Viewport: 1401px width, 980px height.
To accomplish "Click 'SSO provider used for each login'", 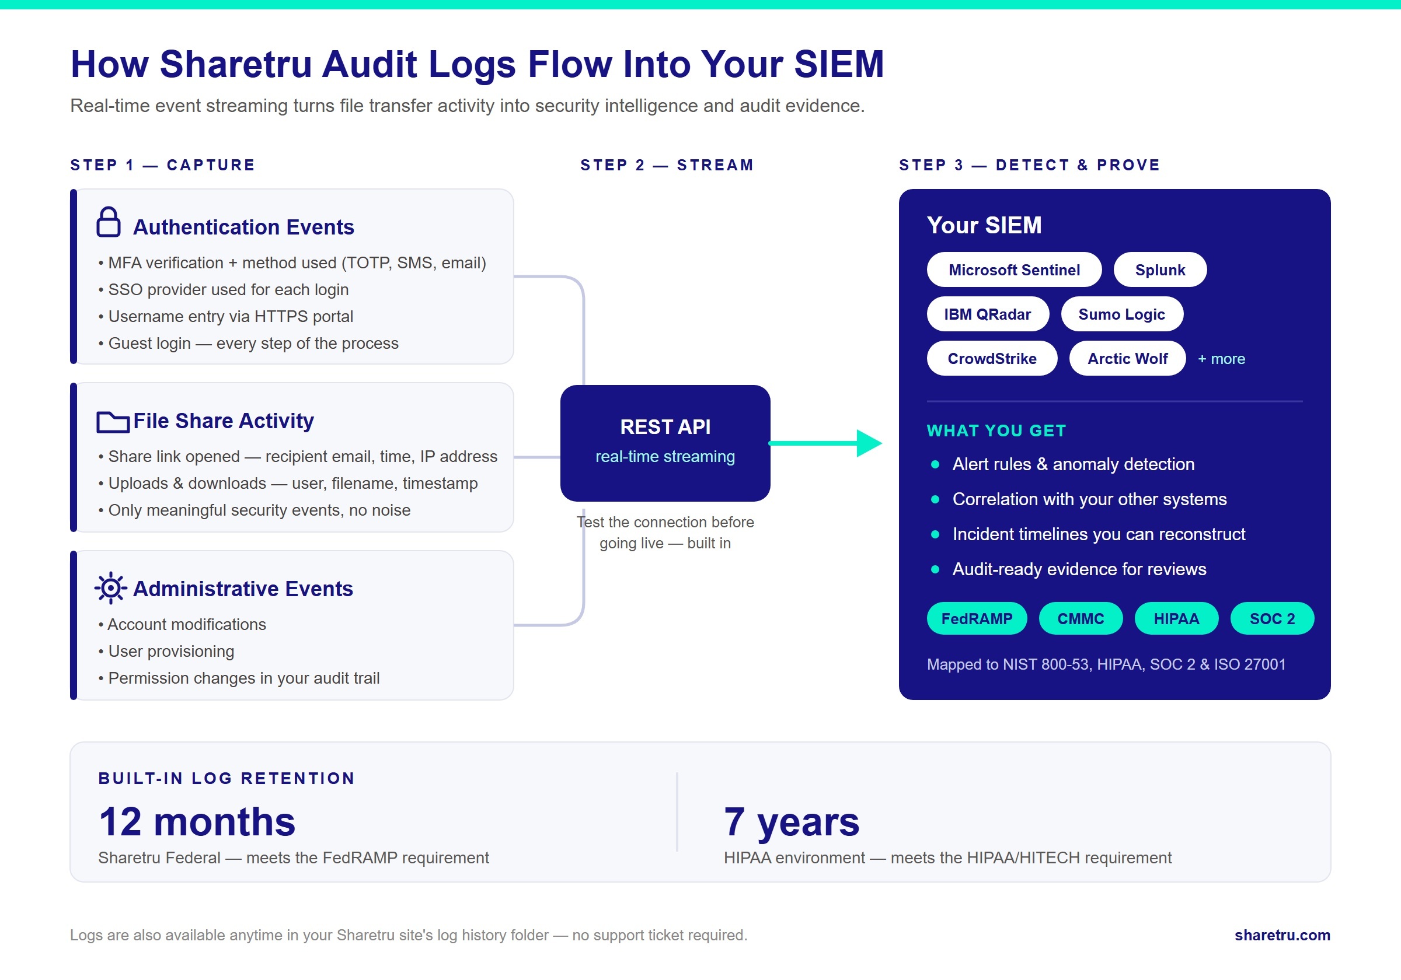I will pos(224,290).
